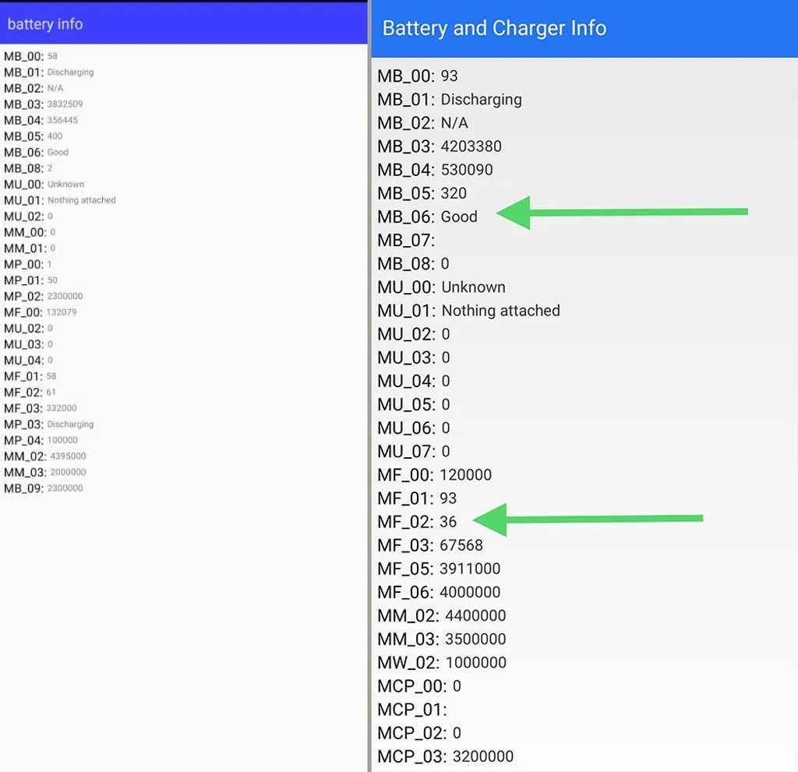Select the MCP_03 row showing 3200000

pos(445,756)
